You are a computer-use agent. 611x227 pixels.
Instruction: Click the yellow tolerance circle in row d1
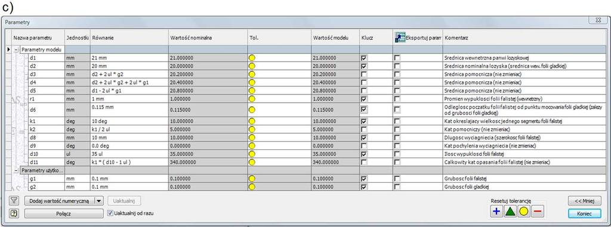click(252, 58)
